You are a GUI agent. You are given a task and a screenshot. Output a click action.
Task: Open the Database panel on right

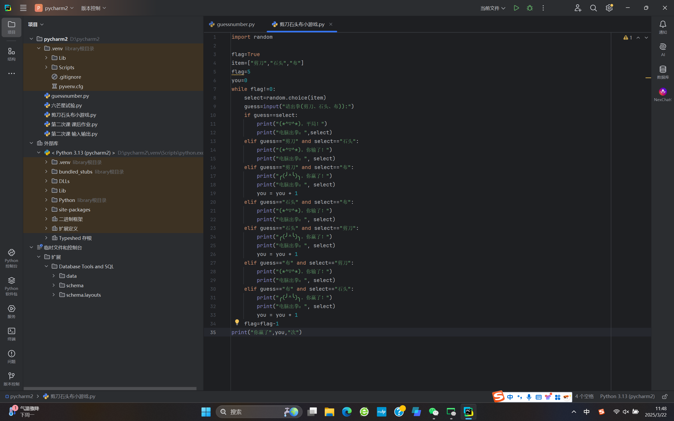(x=663, y=72)
